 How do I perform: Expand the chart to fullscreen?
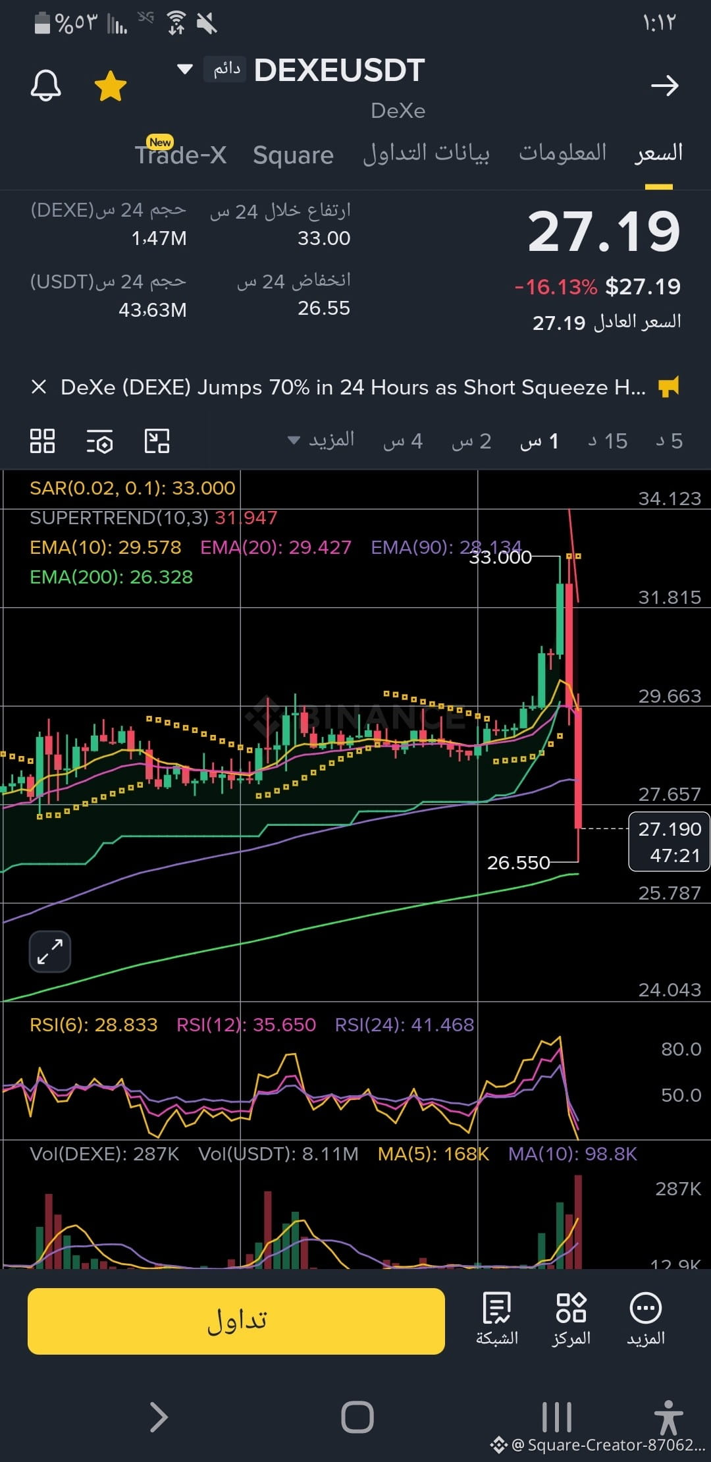click(50, 952)
